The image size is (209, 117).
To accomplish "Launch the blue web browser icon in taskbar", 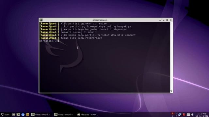I will point(23,114).
